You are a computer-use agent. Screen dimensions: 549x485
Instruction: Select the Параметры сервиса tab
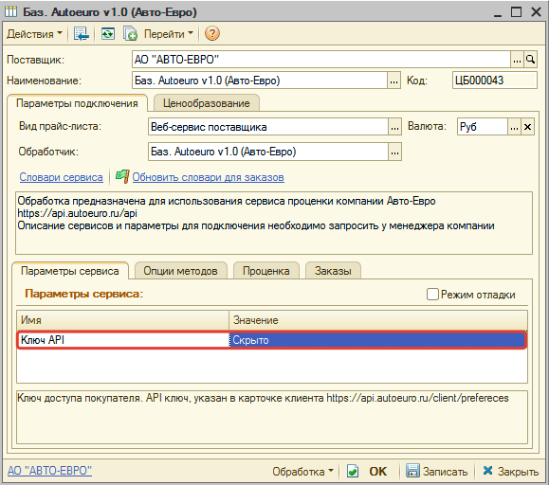point(70,271)
